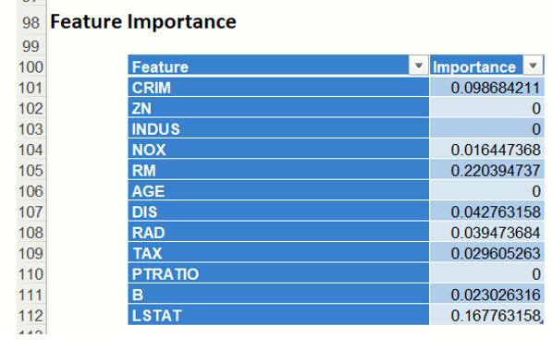This screenshot has width=553, height=350.
Task: Select the Feature header cell
Action: click(278, 66)
